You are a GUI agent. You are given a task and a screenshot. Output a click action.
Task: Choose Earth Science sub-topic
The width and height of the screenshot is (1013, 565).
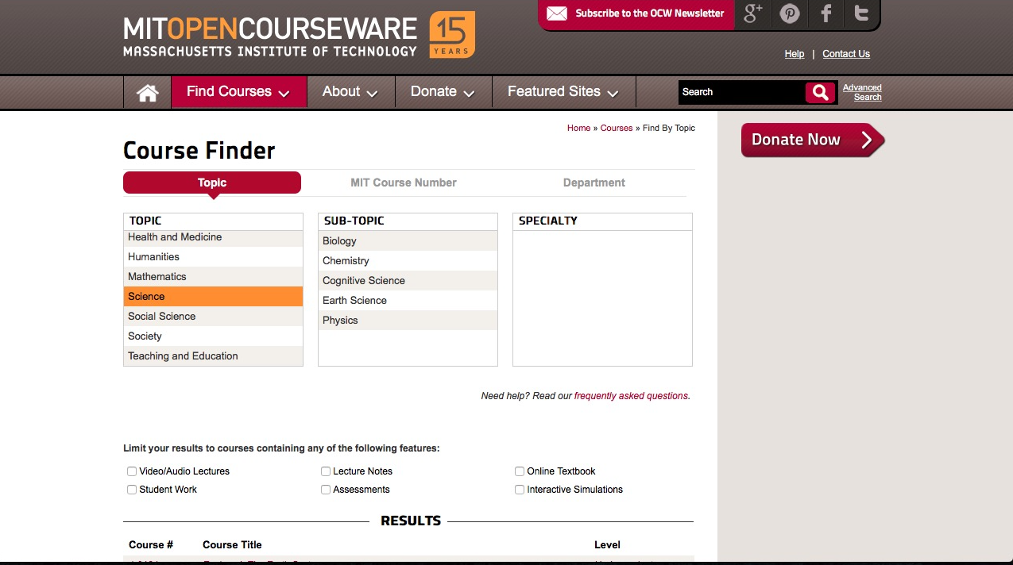(x=408, y=301)
